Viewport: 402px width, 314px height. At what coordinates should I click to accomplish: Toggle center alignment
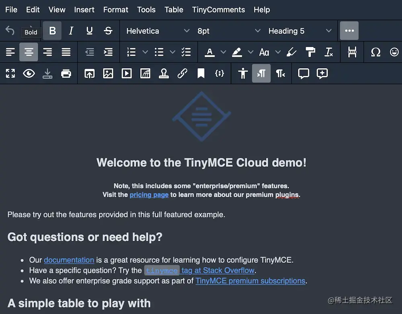click(29, 52)
